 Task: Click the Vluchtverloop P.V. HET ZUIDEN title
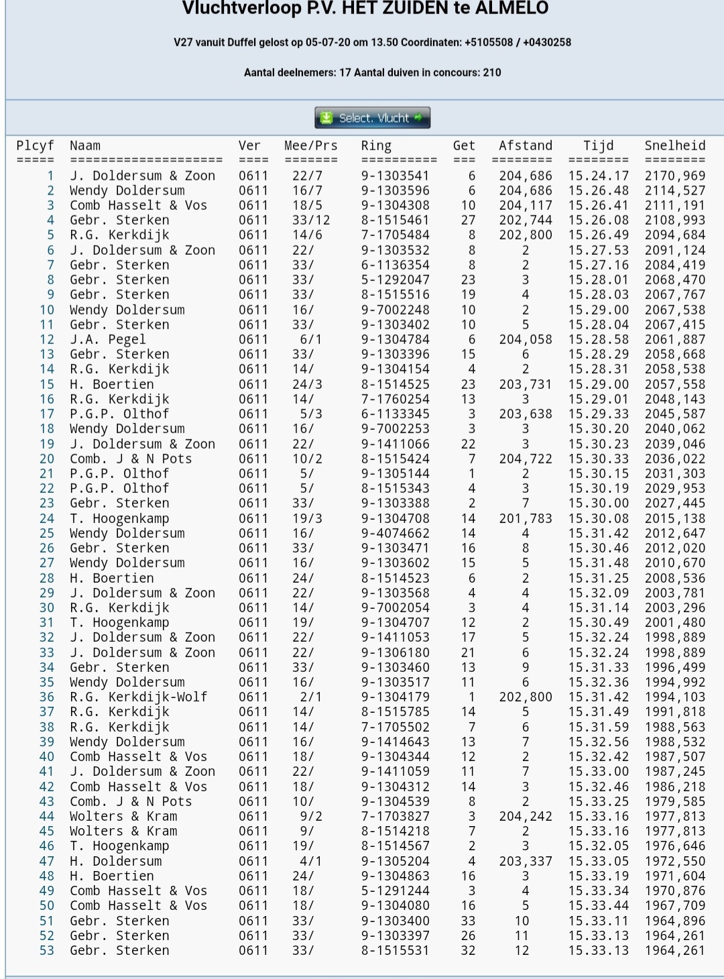(x=365, y=9)
